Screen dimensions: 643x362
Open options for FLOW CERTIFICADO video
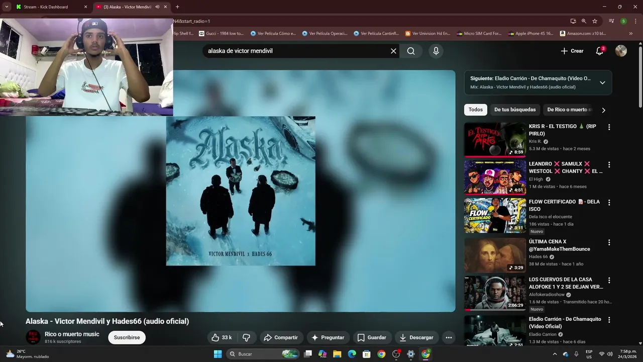[x=609, y=203]
